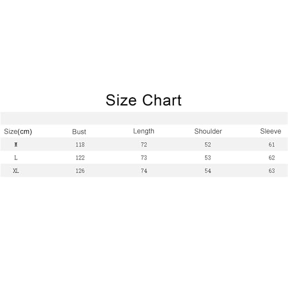Click bust value 118 for size M

tap(80, 145)
